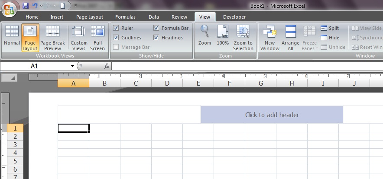Click the Split button
This screenshot has width=383, height=179.
coord(330,28)
